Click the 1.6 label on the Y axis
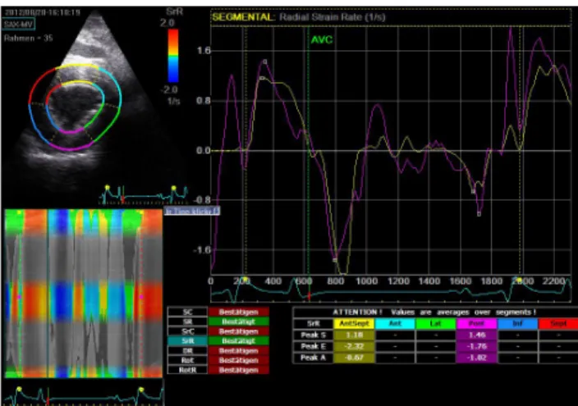 tap(204, 51)
